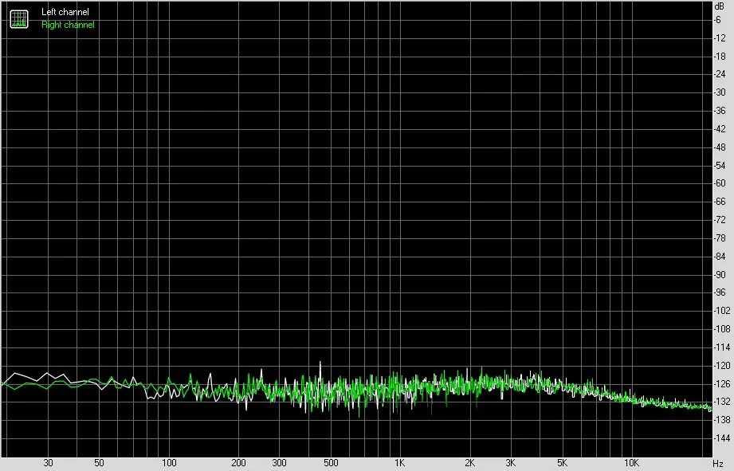
Task: Click the 500 frequency axis label
Action: coord(331,463)
